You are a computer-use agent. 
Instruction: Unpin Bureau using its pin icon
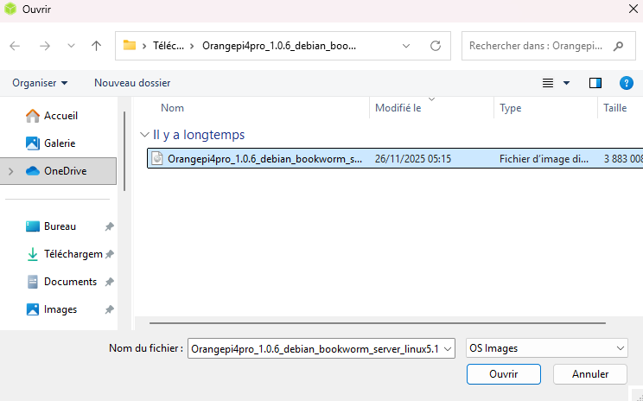tap(109, 226)
